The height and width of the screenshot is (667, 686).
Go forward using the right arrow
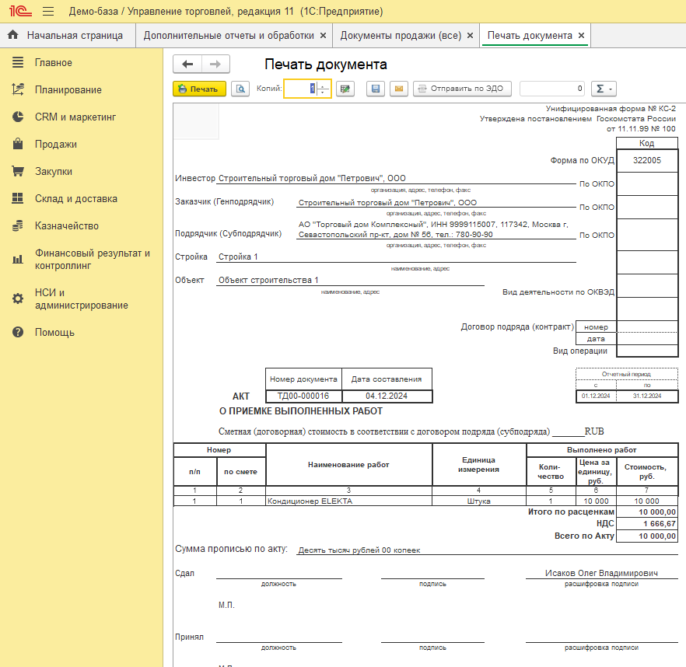click(215, 65)
